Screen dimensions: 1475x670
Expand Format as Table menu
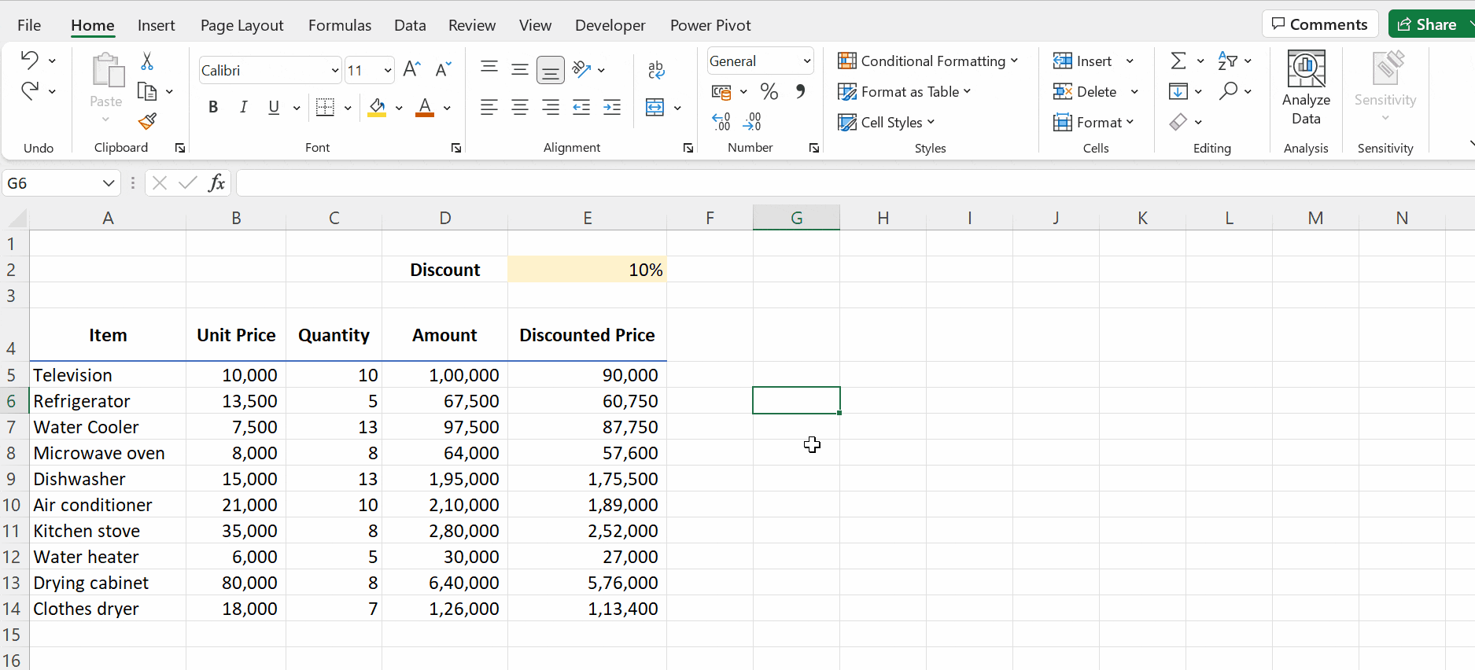click(x=904, y=91)
